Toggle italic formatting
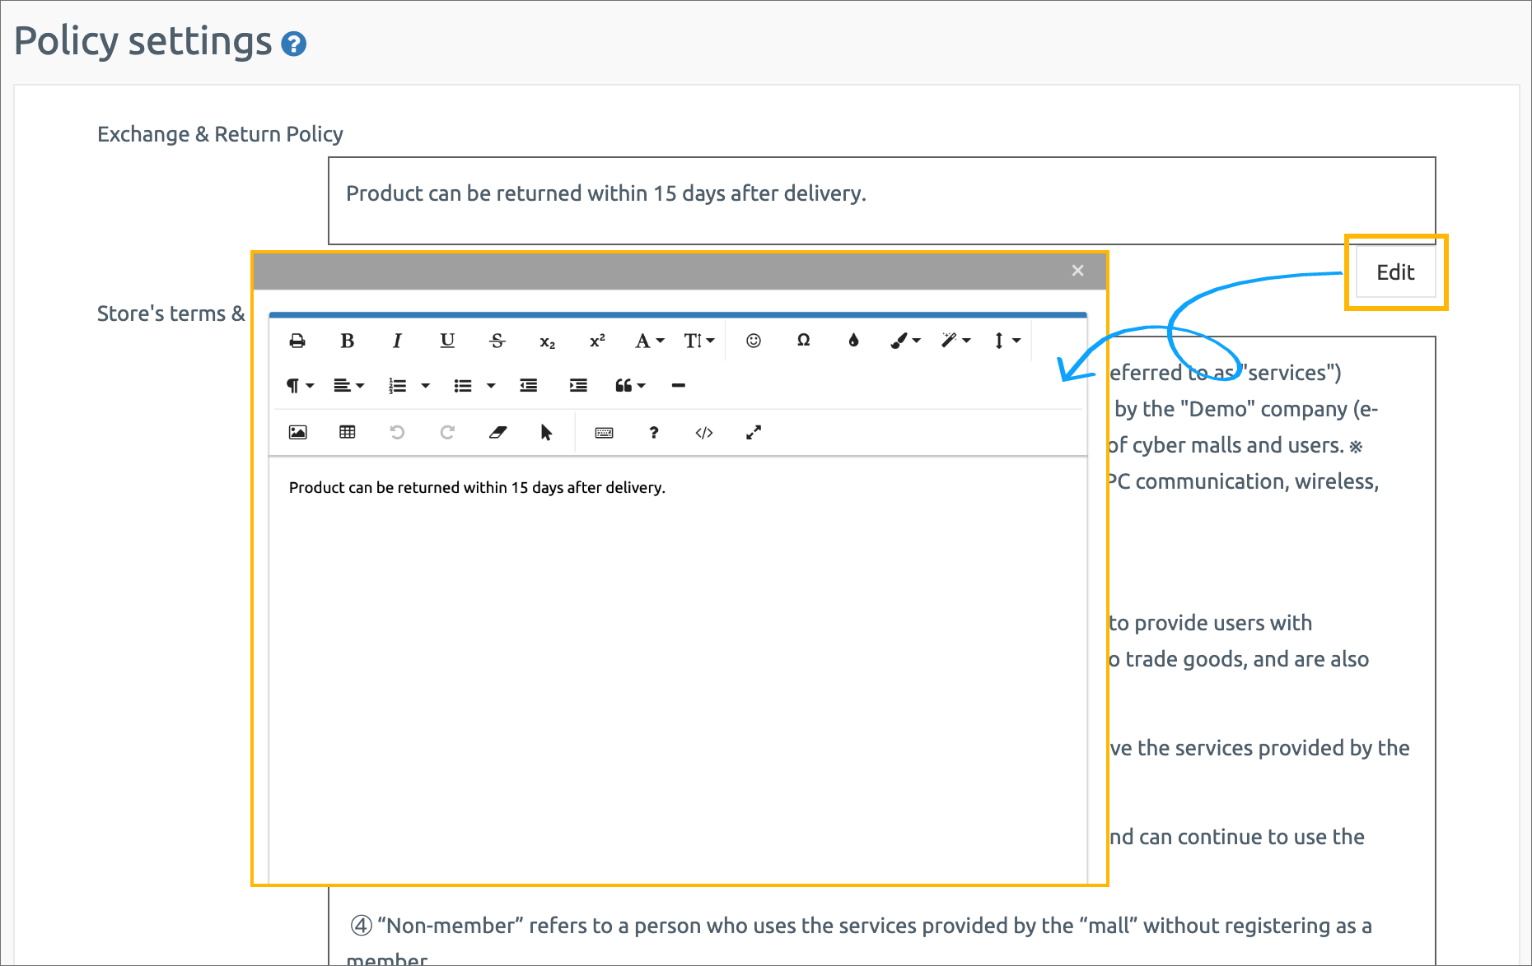Image resolution: width=1532 pixels, height=966 pixels. [x=397, y=341]
